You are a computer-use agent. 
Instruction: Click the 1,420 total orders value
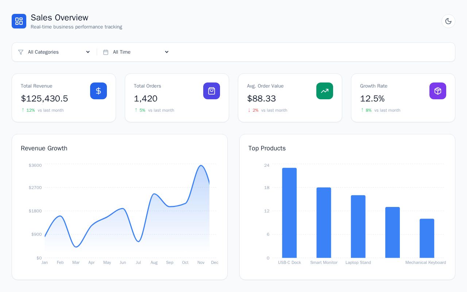[146, 99]
